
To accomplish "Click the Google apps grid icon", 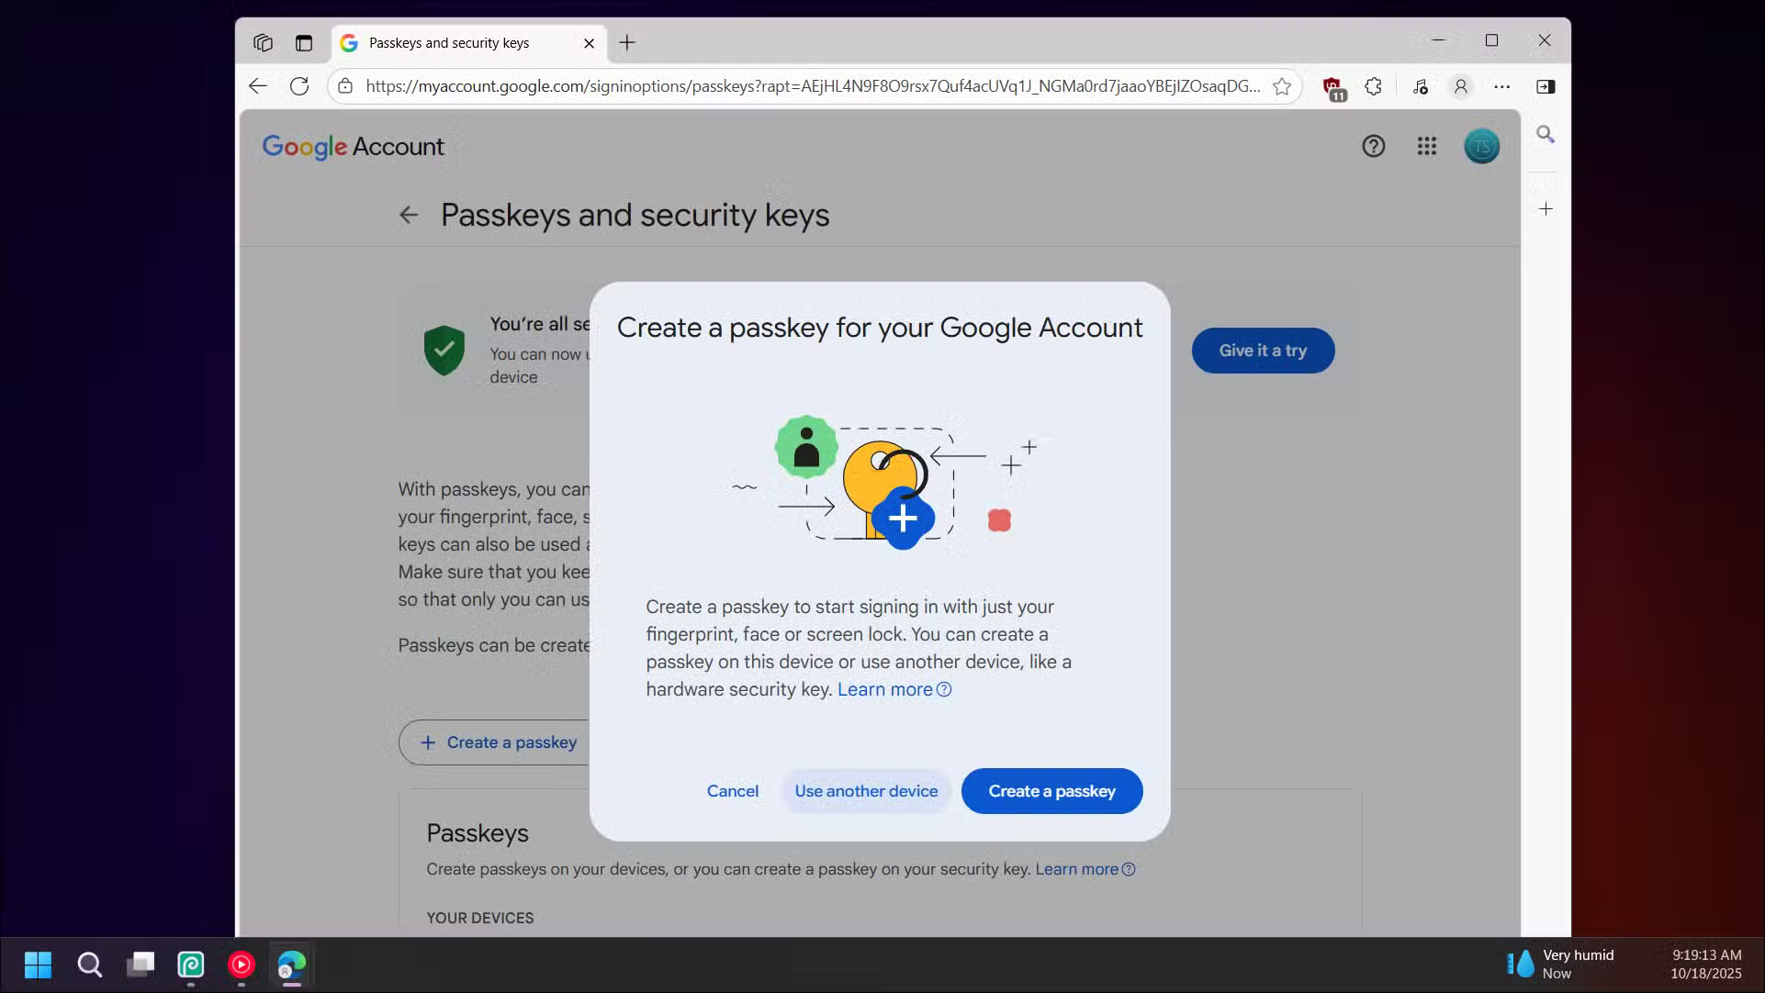I will (x=1426, y=146).
